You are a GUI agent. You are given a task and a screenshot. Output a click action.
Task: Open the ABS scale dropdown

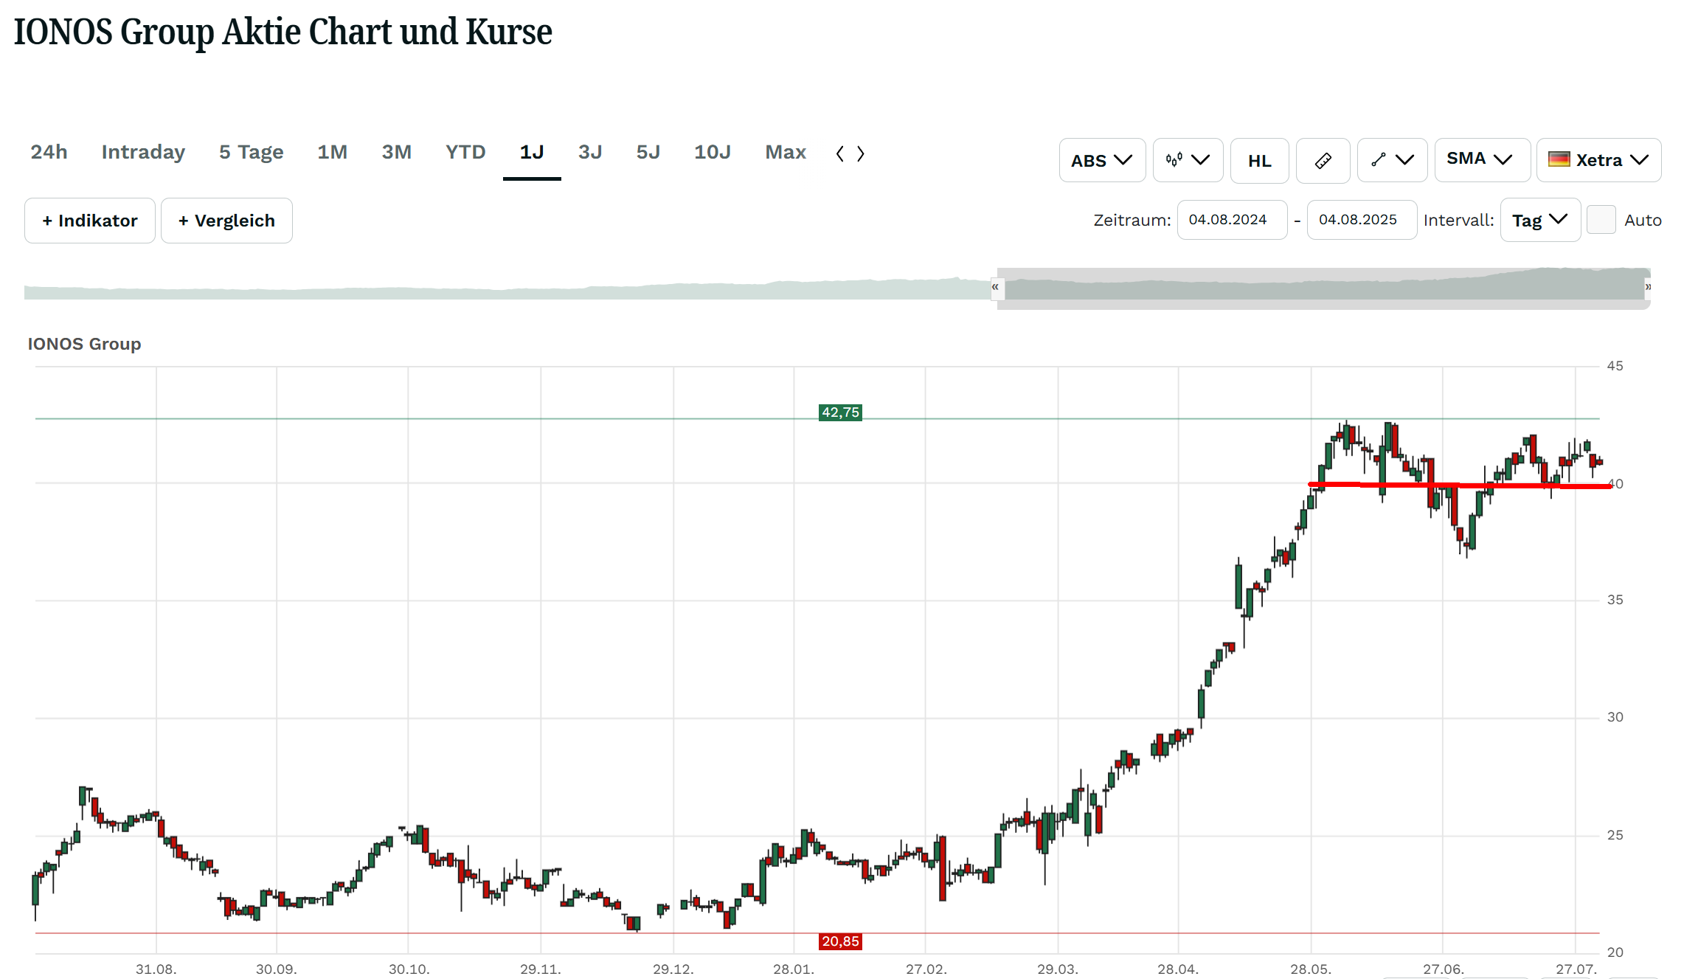1102,160
